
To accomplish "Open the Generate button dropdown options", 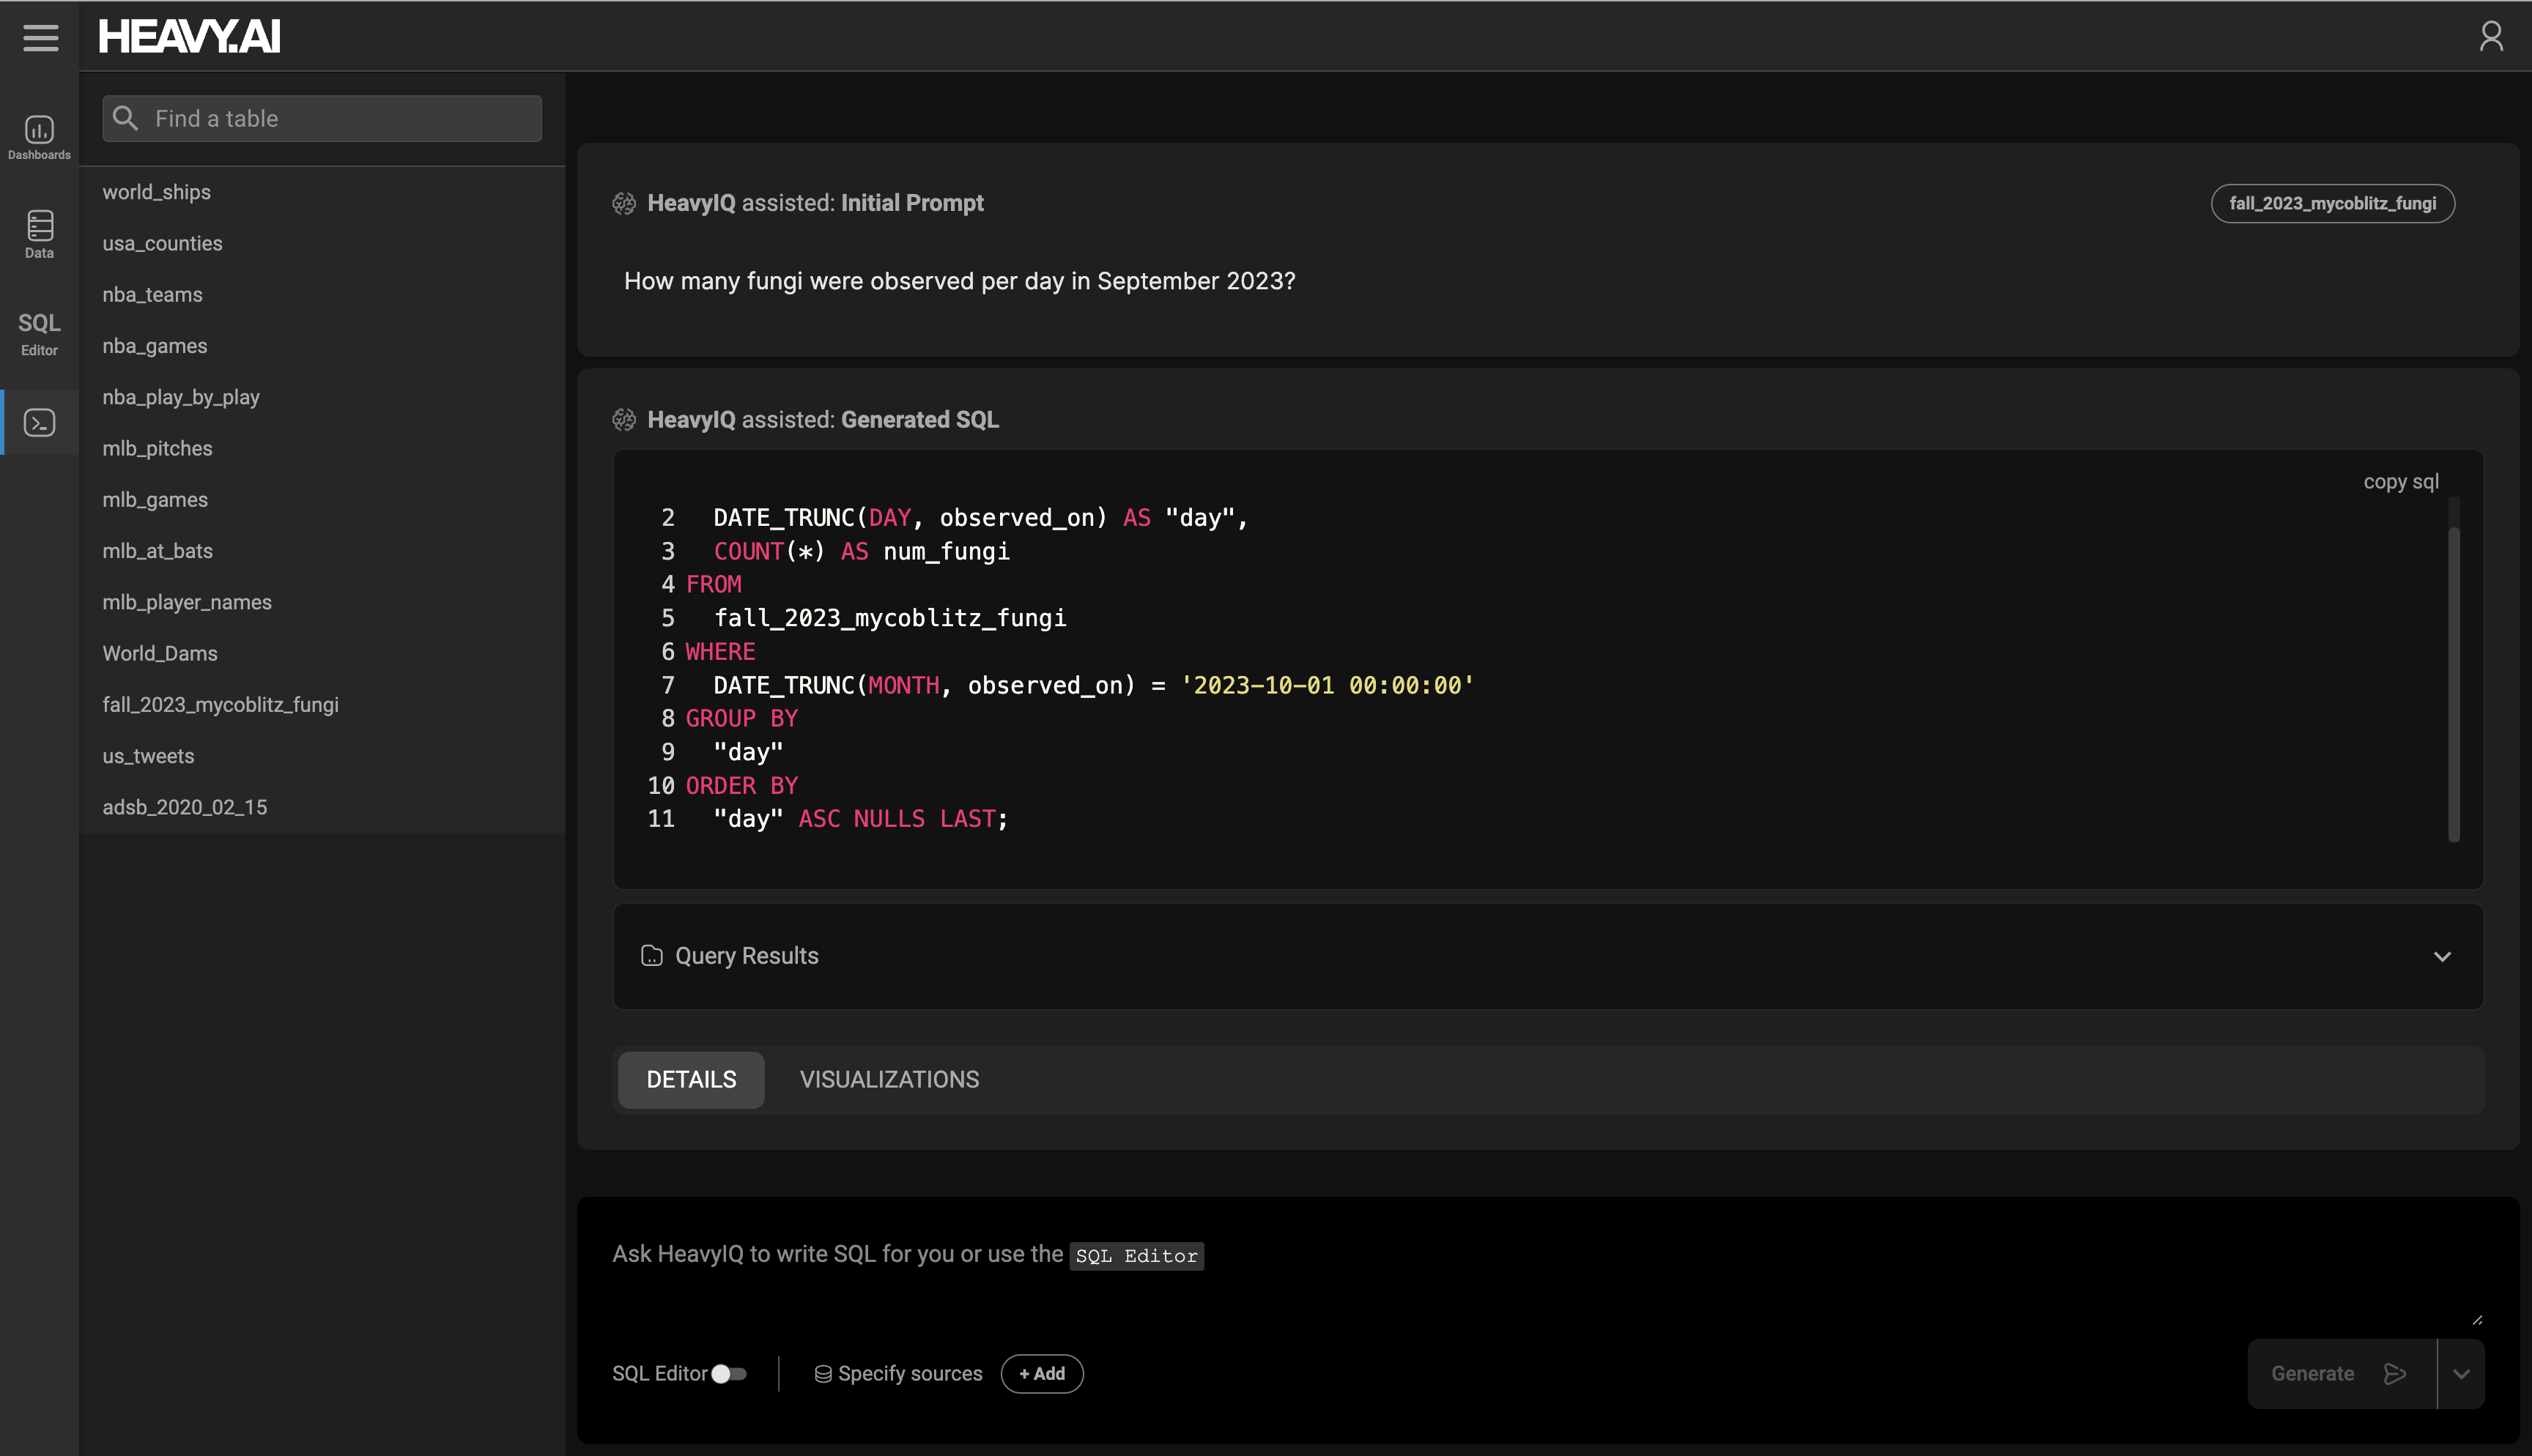I will [x=2463, y=1373].
